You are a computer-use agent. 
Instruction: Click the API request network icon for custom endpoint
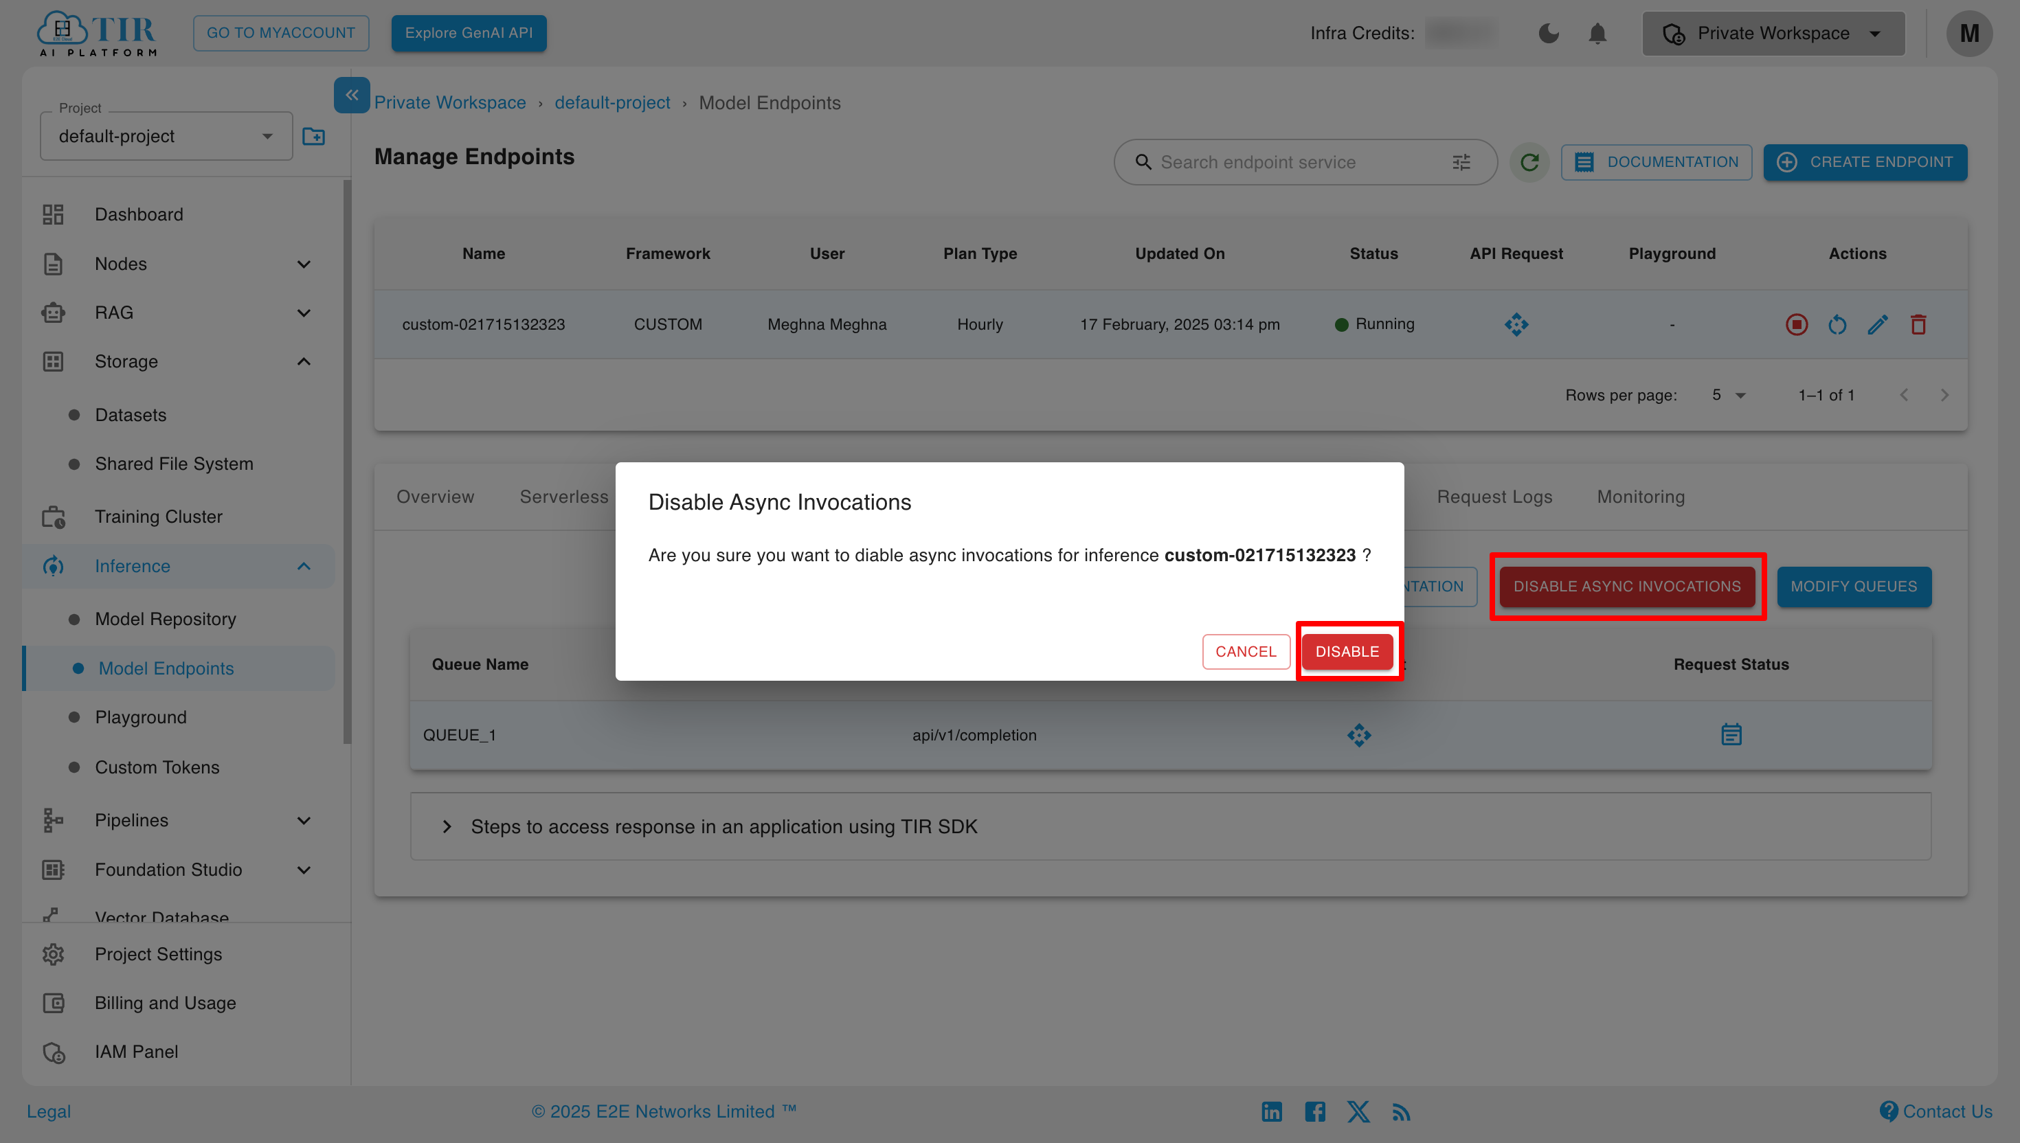click(x=1516, y=325)
